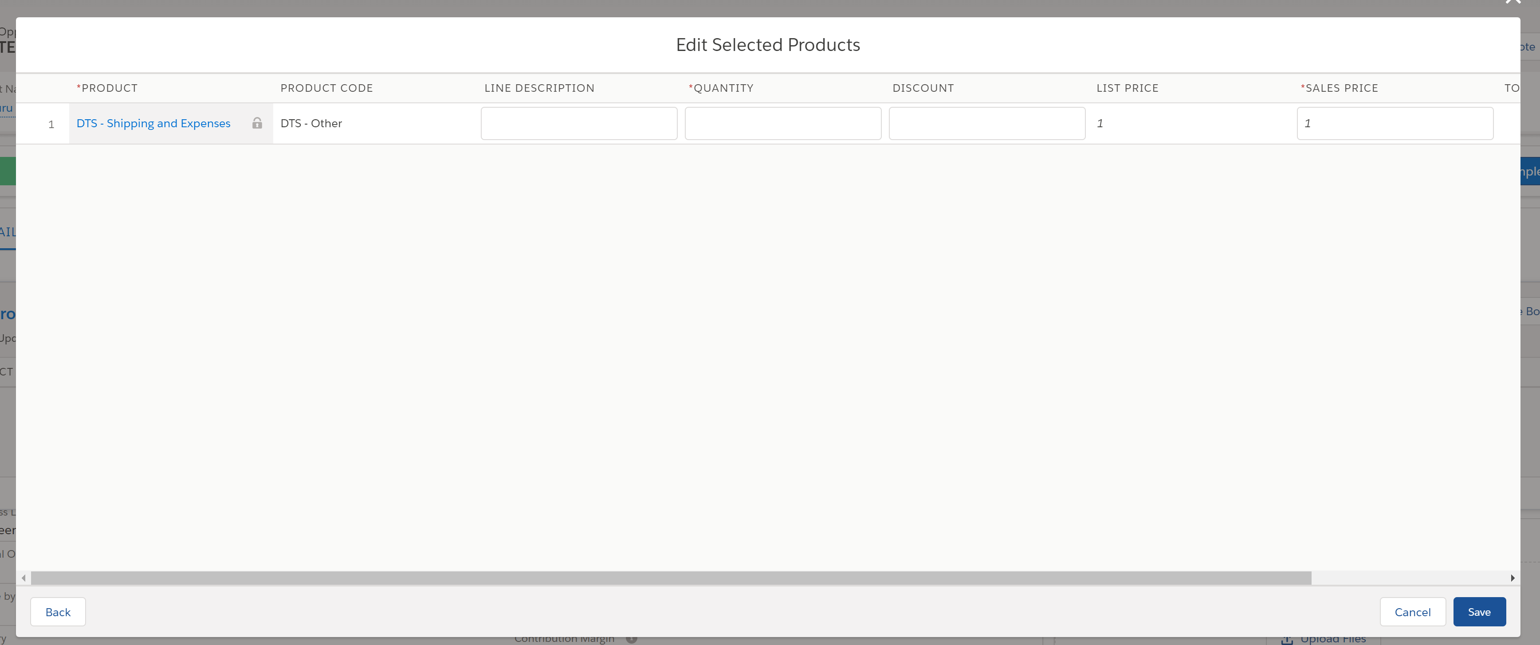Select the DTS - Other product code cell
Image resolution: width=1540 pixels, height=645 pixels.
[311, 123]
